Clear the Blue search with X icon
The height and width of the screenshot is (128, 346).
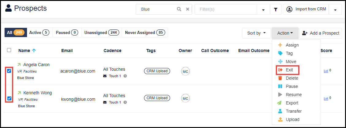pos(187,9)
